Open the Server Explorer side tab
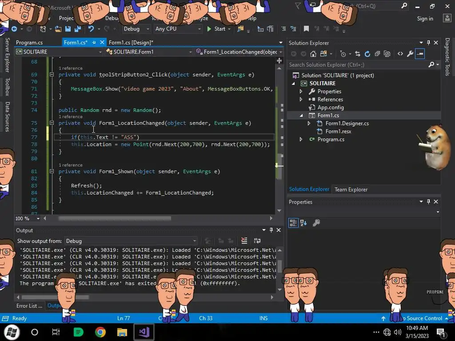The height and width of the screenshot is (341, 455). 7,55
